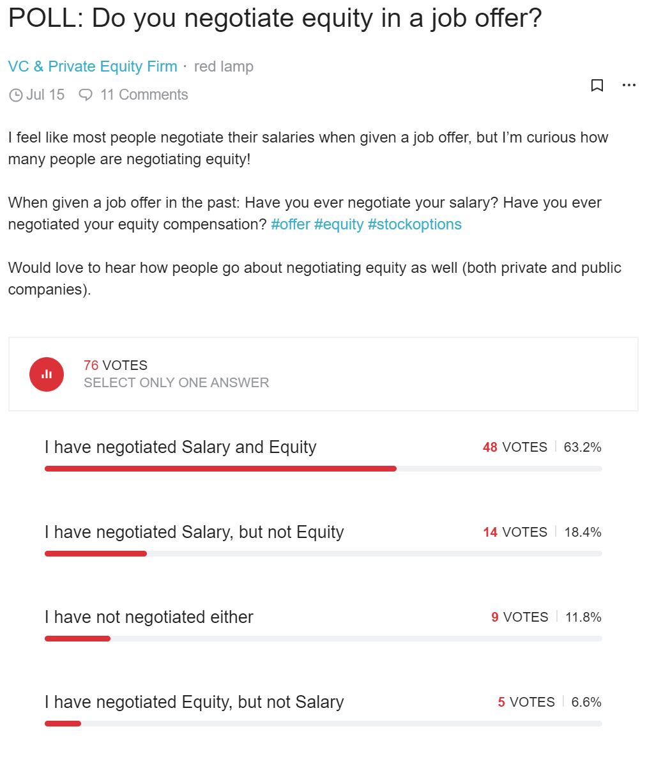Image resolution: width=647 pixels, height=768 pixels.
Task: Select 'I have negotiated Salary, but not Equity'
Action: (x=194, y=532)
